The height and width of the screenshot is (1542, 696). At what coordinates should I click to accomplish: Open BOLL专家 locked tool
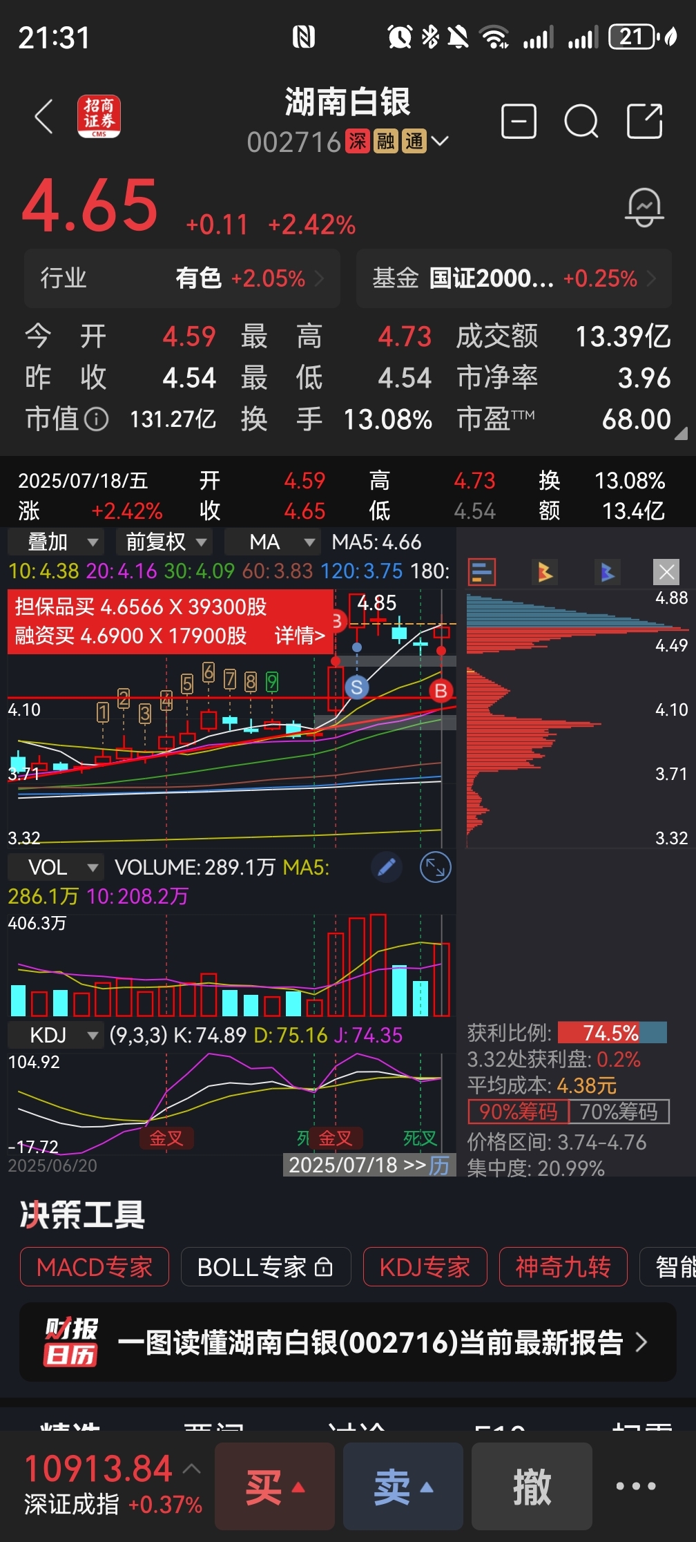click(266, 1267)
